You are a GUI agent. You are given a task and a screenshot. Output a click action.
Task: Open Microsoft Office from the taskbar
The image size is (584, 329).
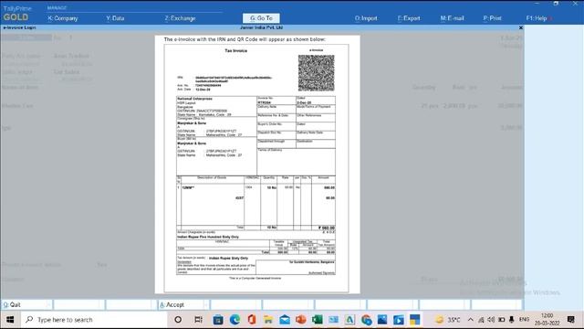coord(252,320)
